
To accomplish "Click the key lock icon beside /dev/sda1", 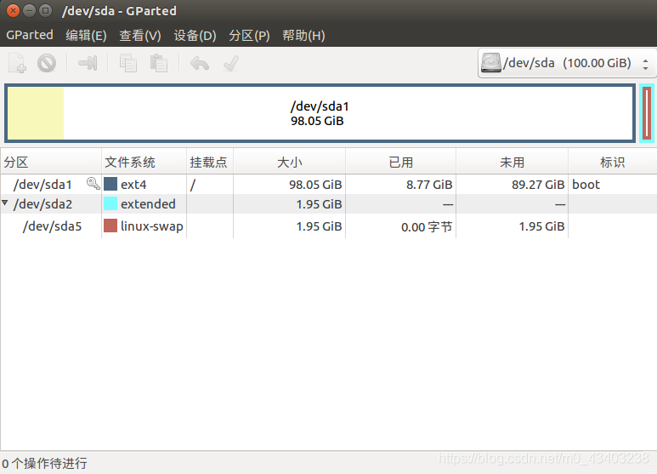I will (93, 184).
